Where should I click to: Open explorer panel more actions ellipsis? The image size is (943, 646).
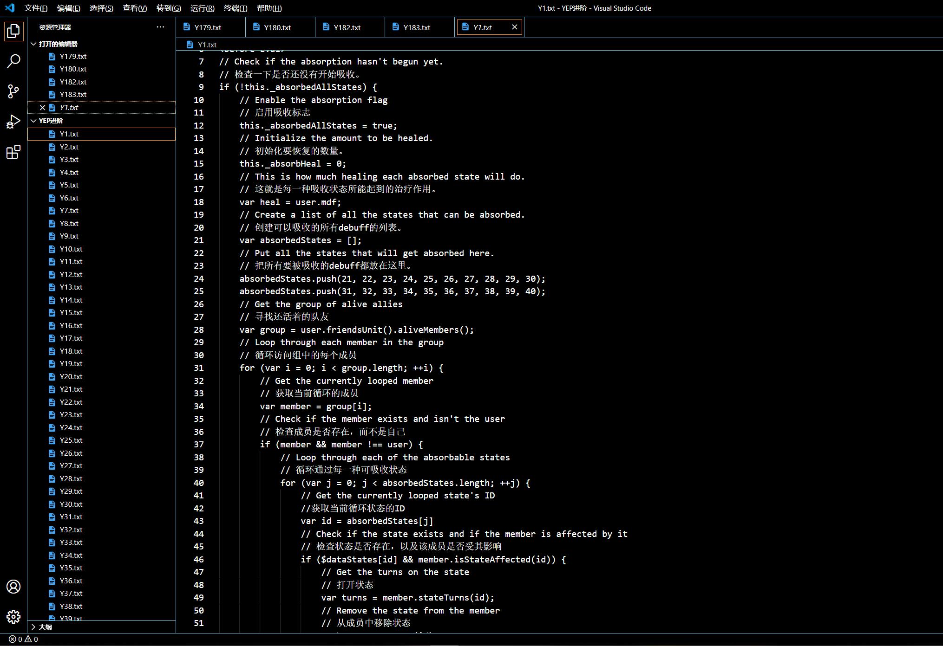pos(160,27)
